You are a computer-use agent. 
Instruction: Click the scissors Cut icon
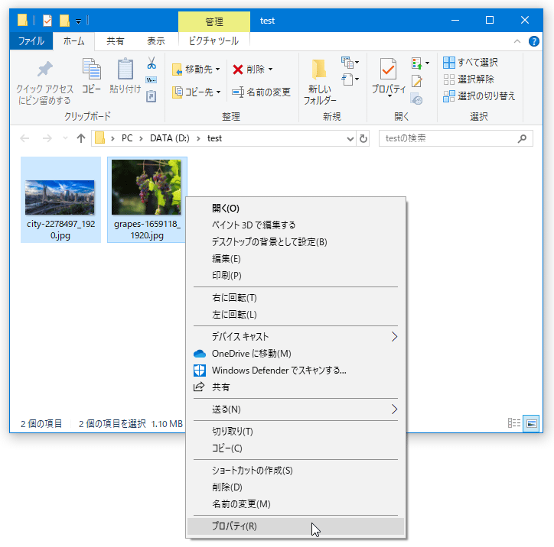(152, 63)
